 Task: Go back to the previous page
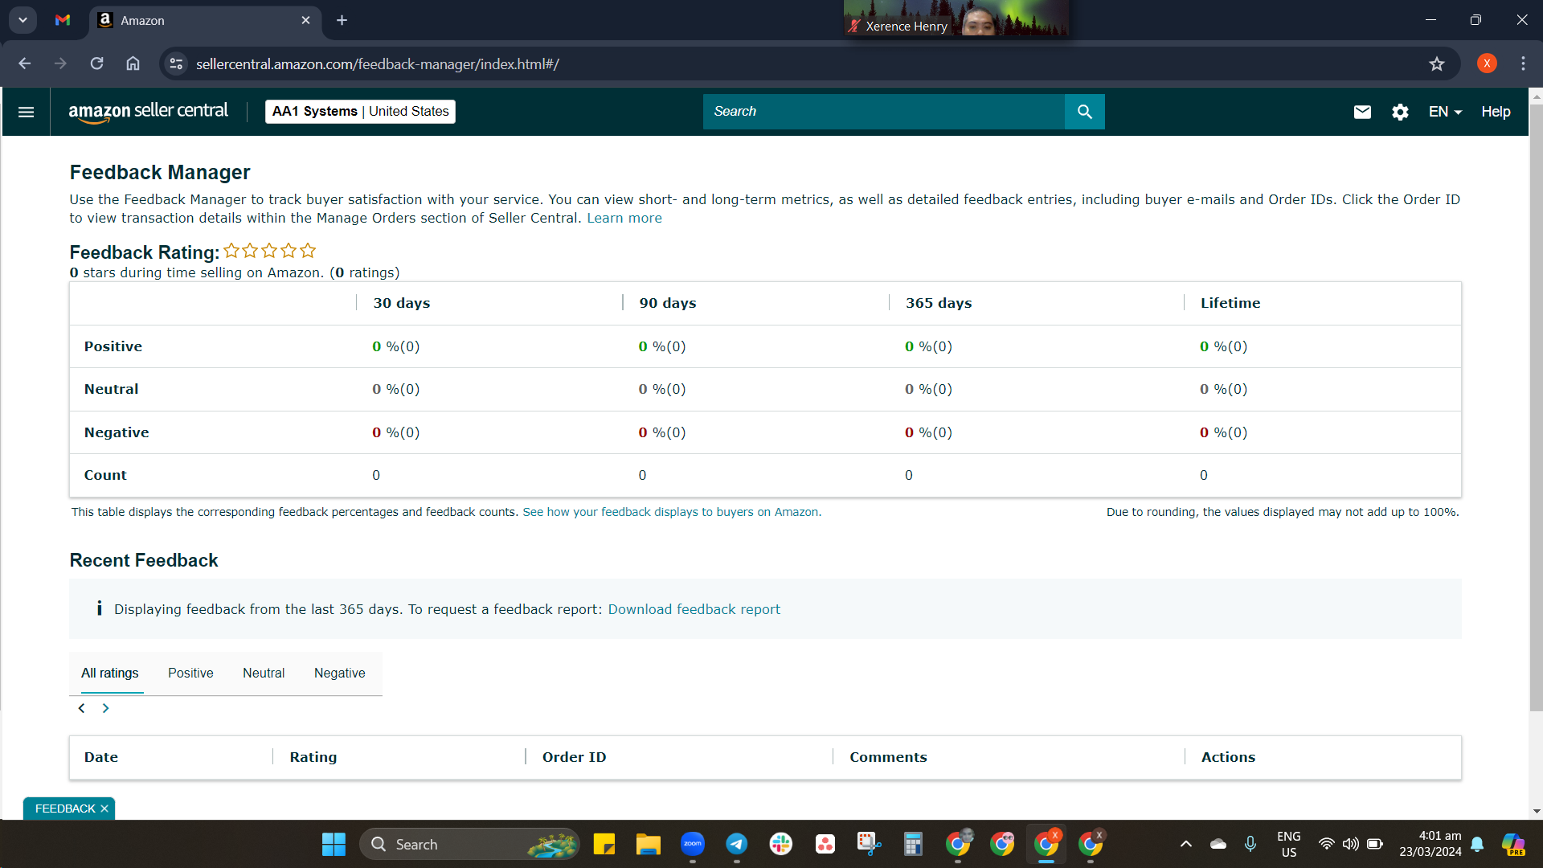click(25, 63)
